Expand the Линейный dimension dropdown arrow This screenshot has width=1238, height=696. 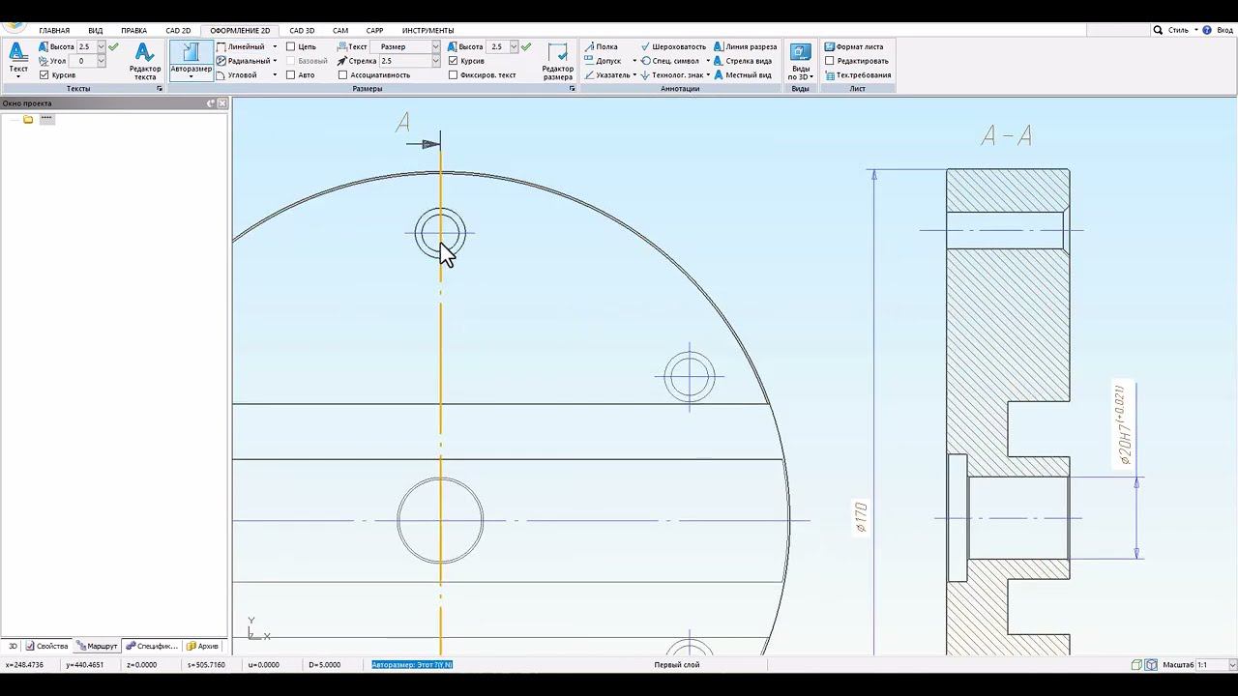tap(275, 46)
